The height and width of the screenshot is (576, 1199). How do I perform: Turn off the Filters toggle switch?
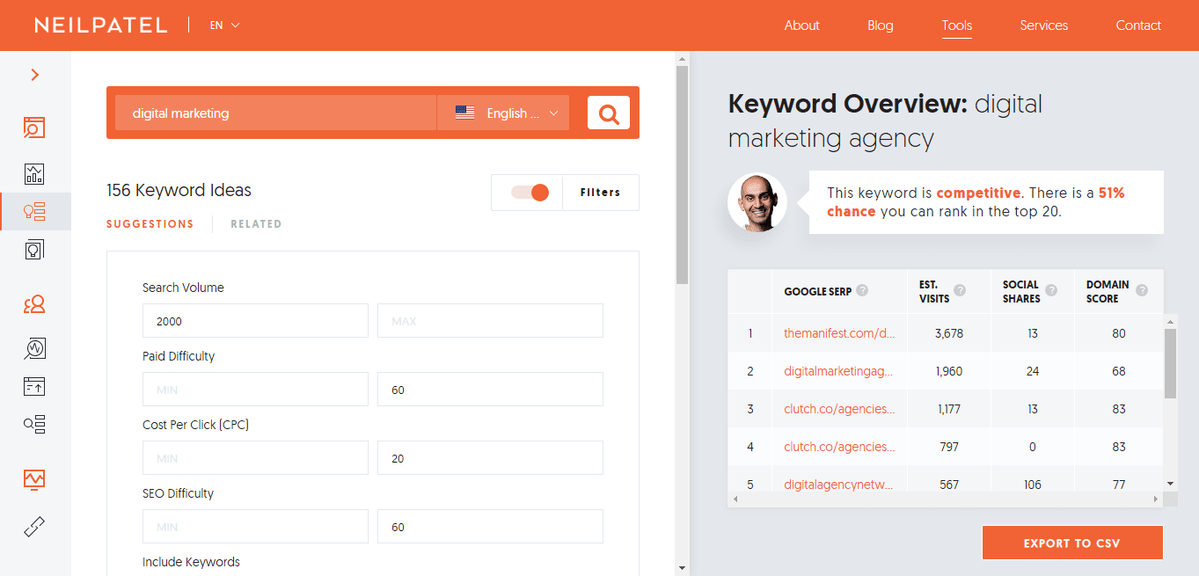point(530,193)
